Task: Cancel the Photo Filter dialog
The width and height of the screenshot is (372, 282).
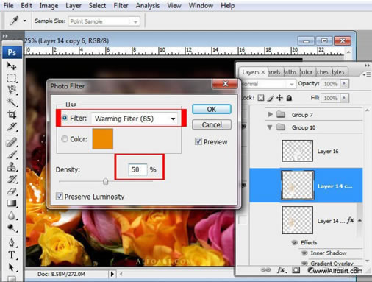Action: tap(212, 124)
